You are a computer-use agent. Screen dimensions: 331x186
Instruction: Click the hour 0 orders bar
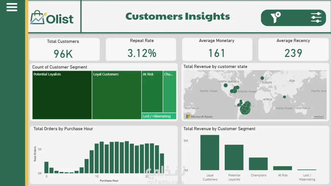46,167
